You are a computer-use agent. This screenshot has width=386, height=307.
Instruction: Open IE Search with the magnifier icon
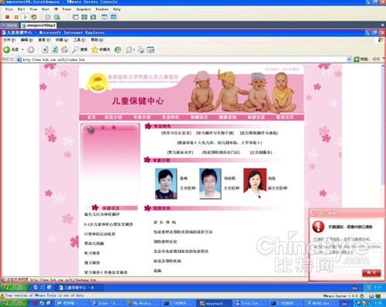pos(80,49)
